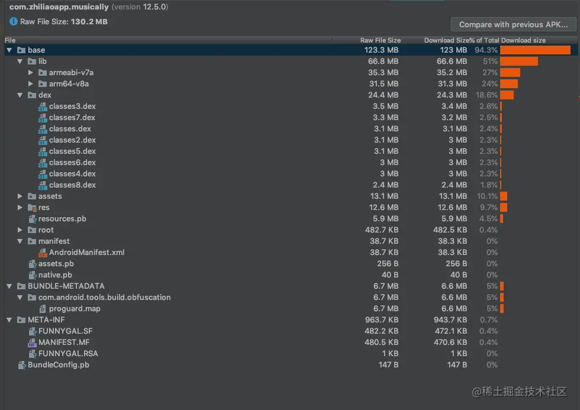The width and height of the screenshot is (580, 410).
Task: Collapse the lib folder arrow
Action: 20,62
